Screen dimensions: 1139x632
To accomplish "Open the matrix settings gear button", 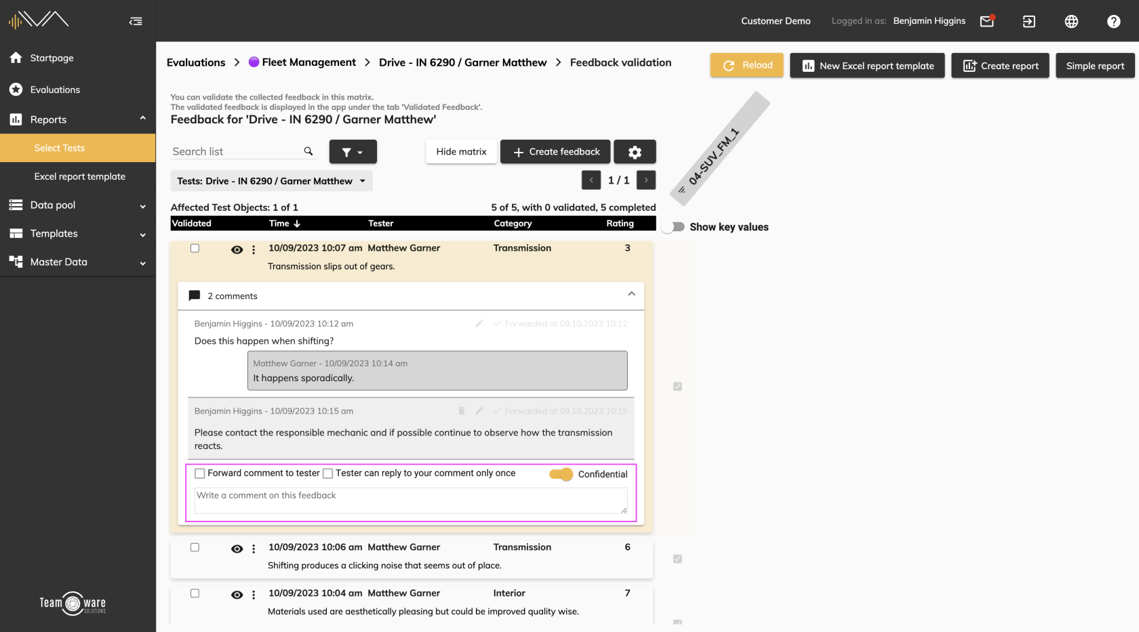I will (x=635, y=152).
